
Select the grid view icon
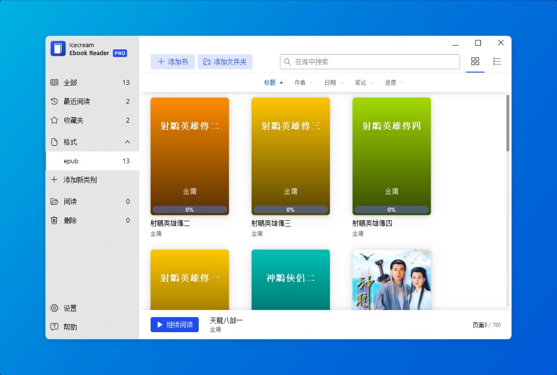point(475,61)
